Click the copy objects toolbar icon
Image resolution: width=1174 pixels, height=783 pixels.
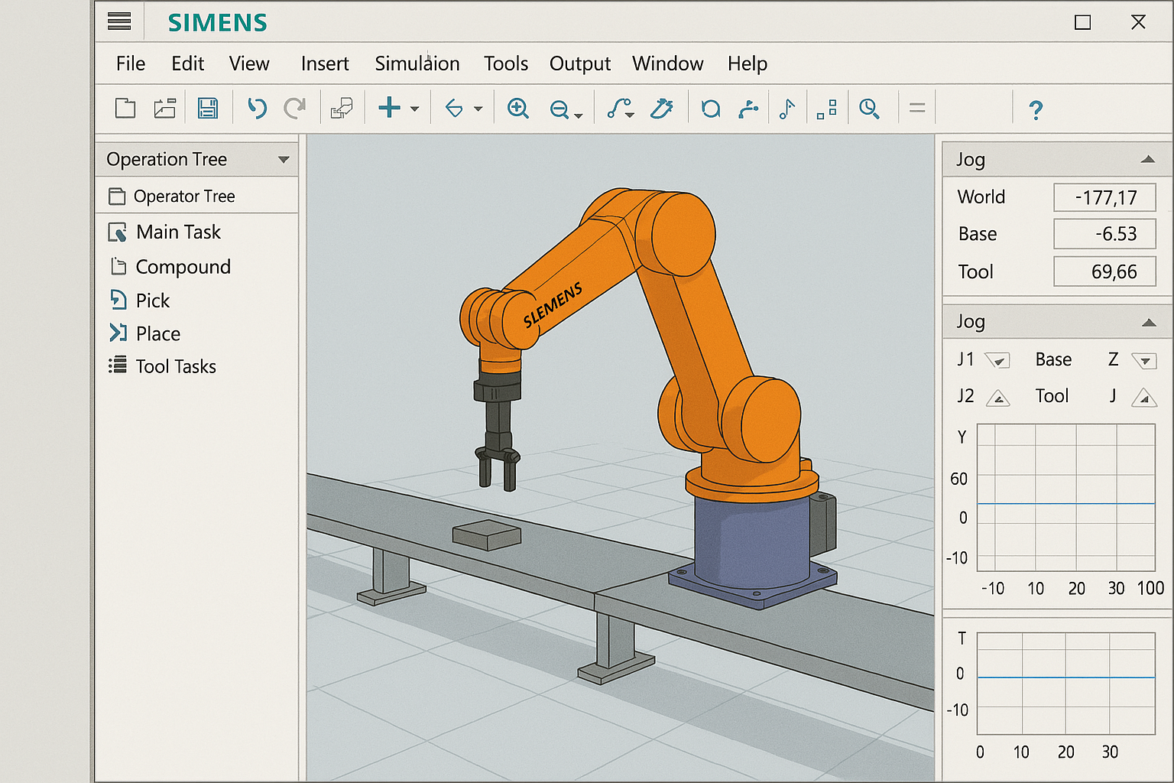342,109
